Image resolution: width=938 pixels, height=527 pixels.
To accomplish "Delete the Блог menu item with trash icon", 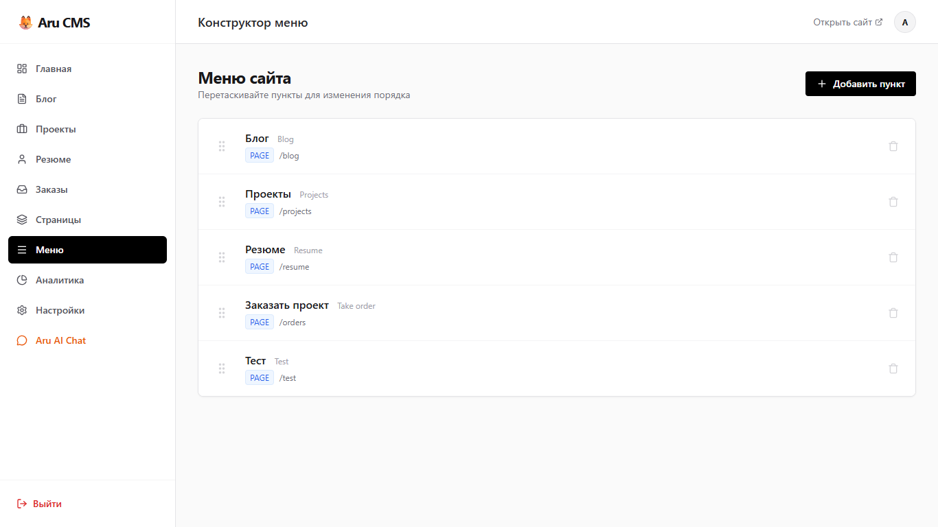I will (x=893, y=146).
